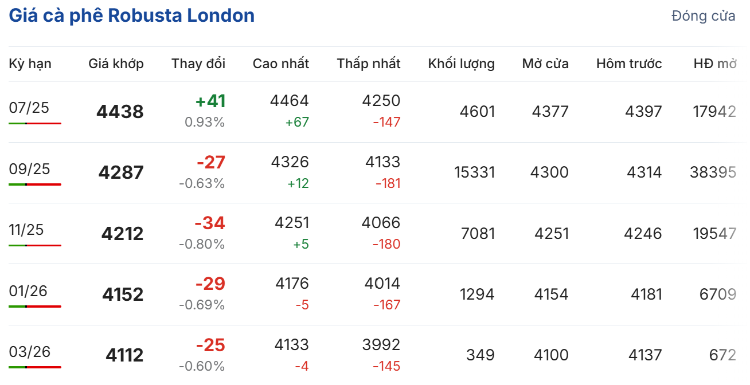750x385 pixels.
Task: Click the price range bar under 09/25
Action: pyautogui.click(x=35, y=184)
